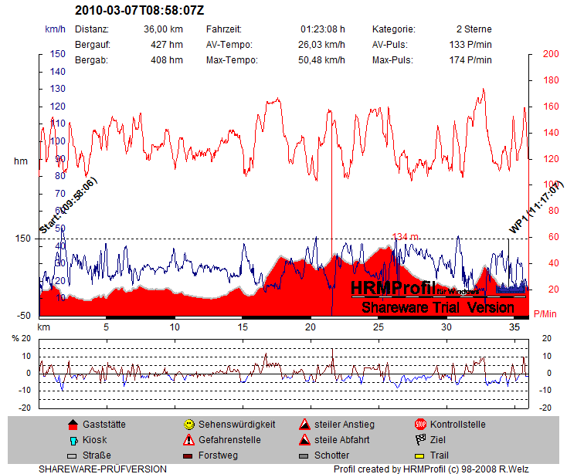Click the Max-Puls 174 P/min value
The height and width of the screenshot is (474, 567).
click(470, 60)
